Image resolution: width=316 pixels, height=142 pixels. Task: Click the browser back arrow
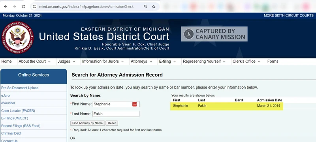tap(6, 7)
